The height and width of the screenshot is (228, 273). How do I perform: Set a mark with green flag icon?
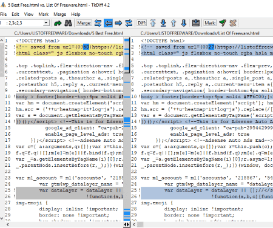coord(223,23)
